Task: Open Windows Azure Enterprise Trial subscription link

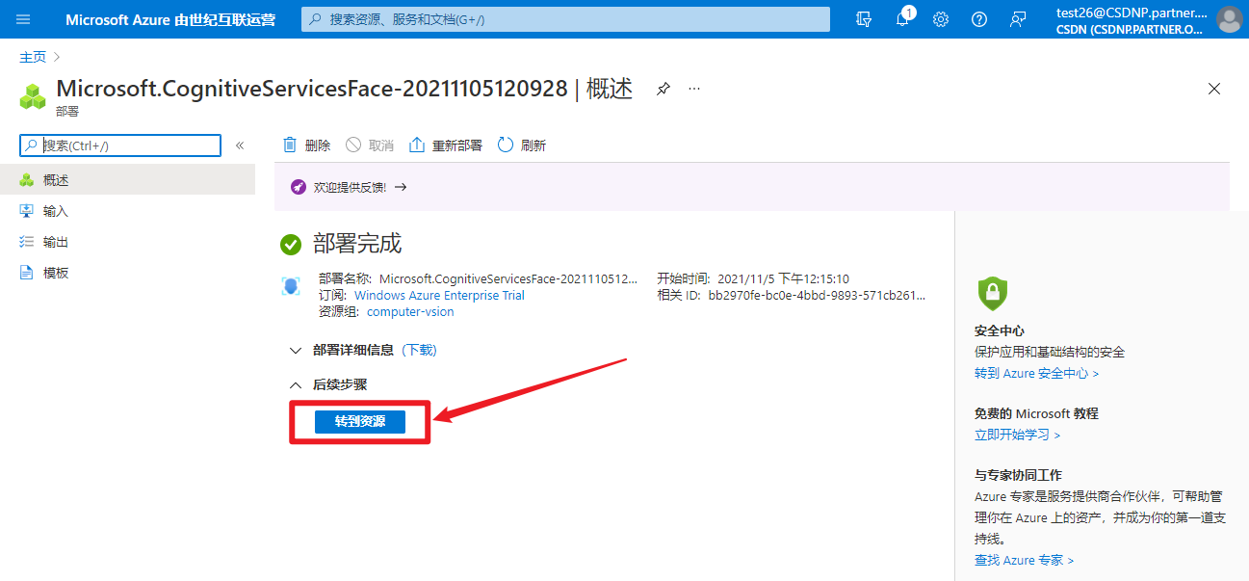Action: coord(439,296)
